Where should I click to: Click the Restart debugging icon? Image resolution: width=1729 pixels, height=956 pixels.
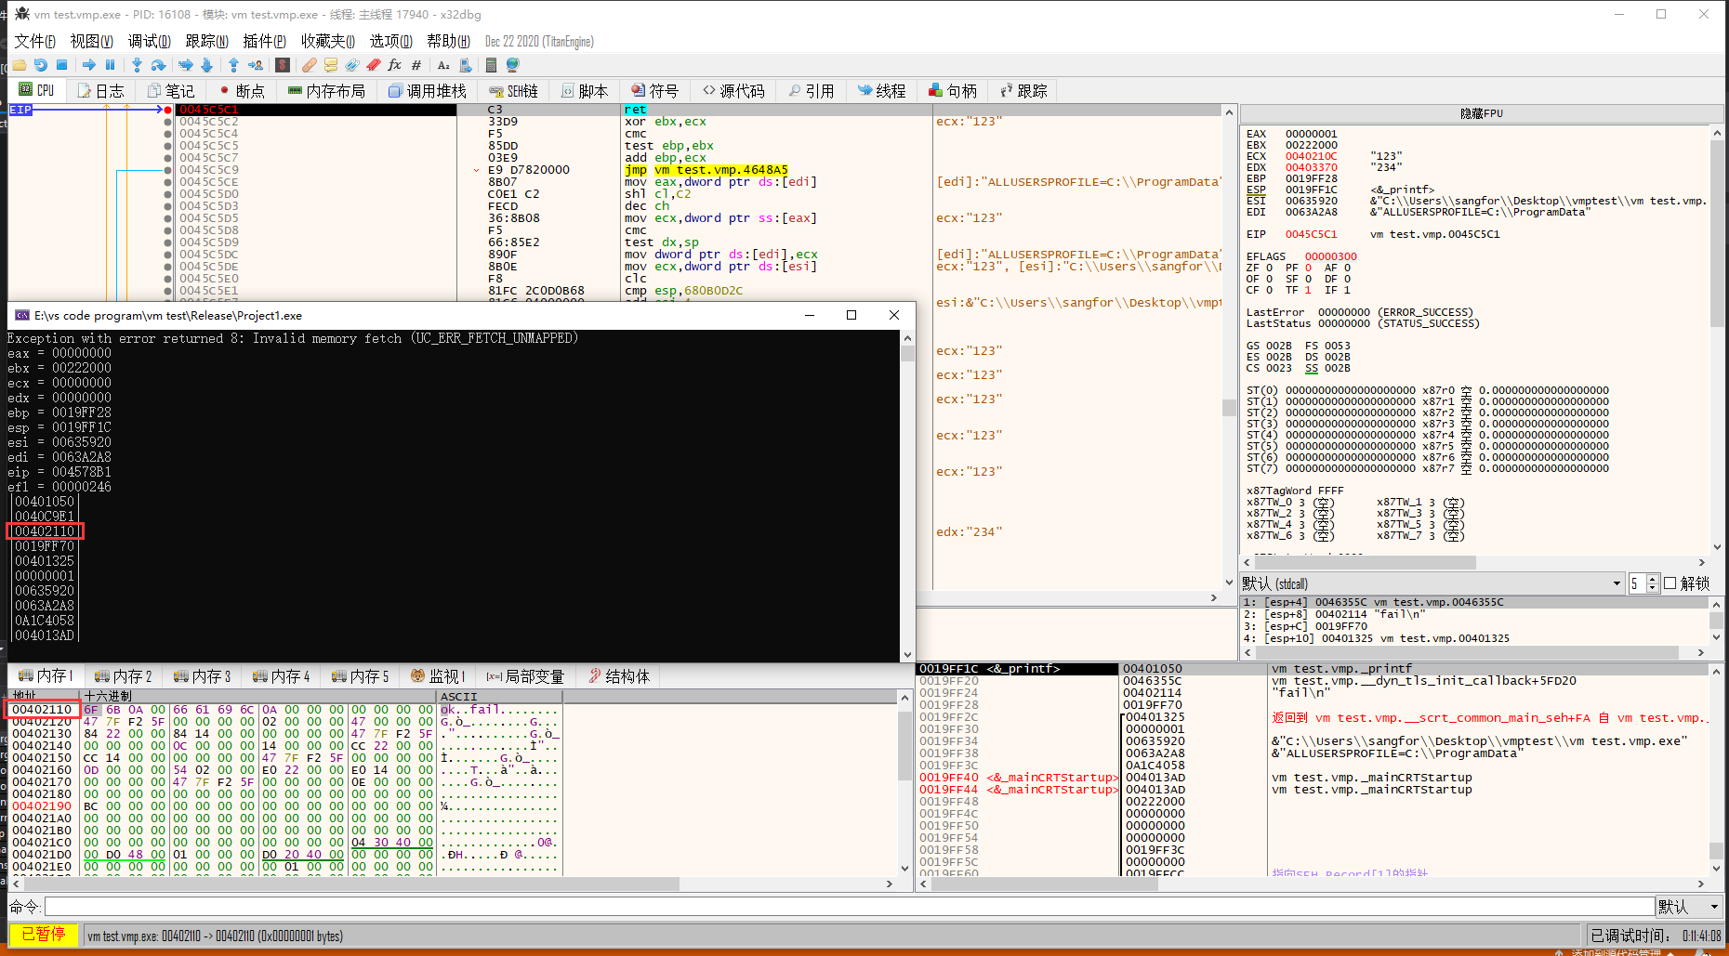click(40, 65)
